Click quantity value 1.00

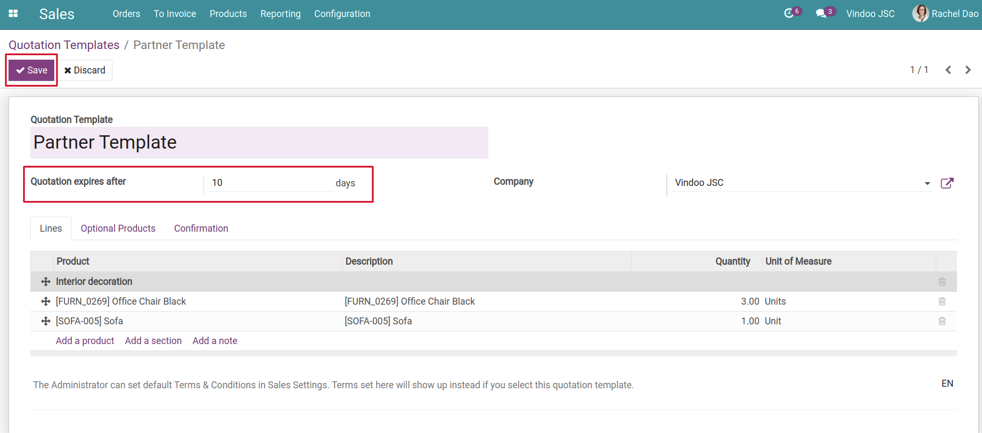pos(750,321)
